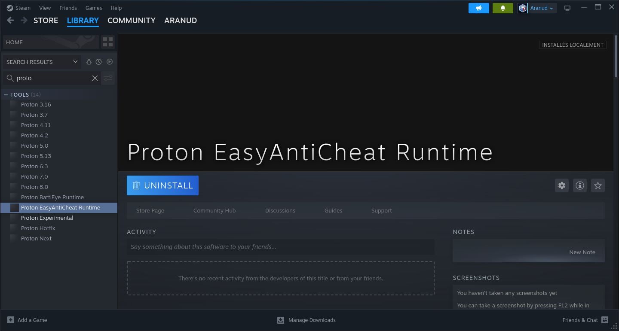619x331 pixels.
Task: Switch library to grid collections view
Action: pyautogui.click(x=108, y=42)
